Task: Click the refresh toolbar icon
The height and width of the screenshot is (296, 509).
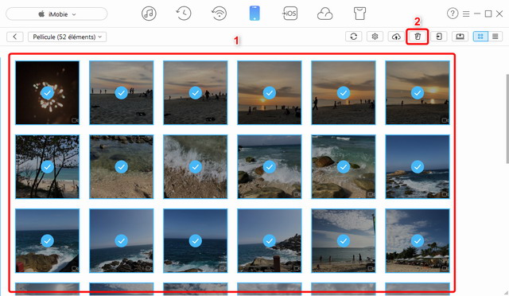Action: click(x=353, y=37)
